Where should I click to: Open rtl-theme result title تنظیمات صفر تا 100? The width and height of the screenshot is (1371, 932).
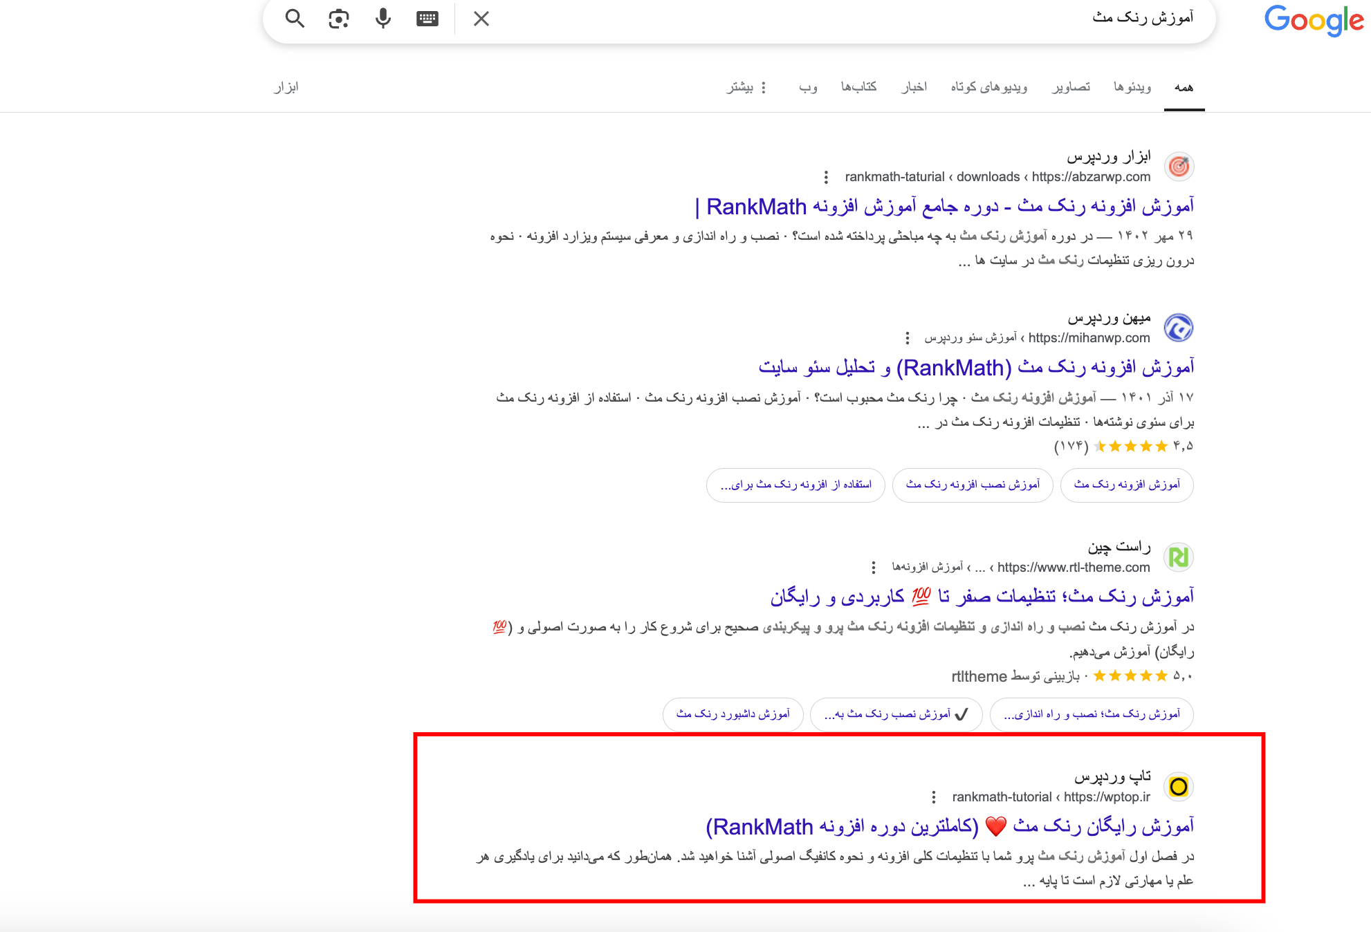(x=982, y=597)
